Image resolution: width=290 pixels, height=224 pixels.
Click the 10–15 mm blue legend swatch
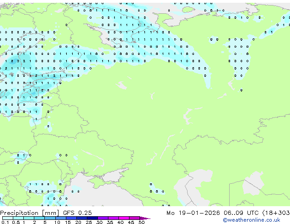point(60,218)
